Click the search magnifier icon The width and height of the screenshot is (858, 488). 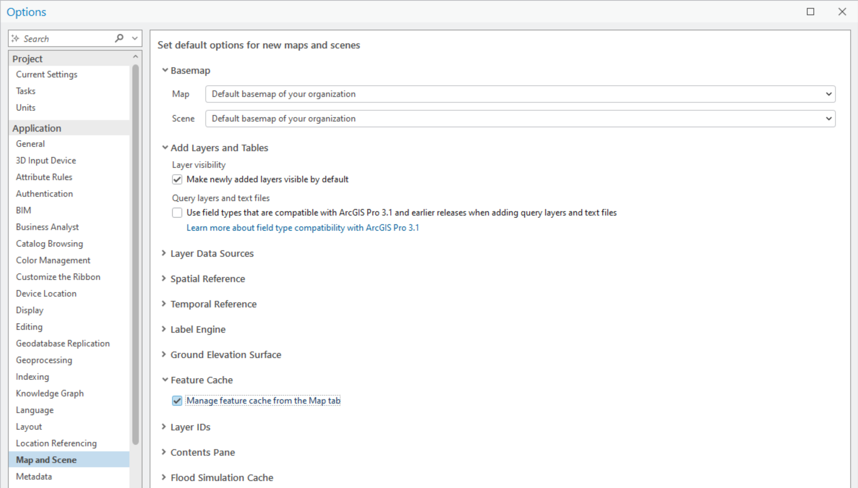point(120,38)
